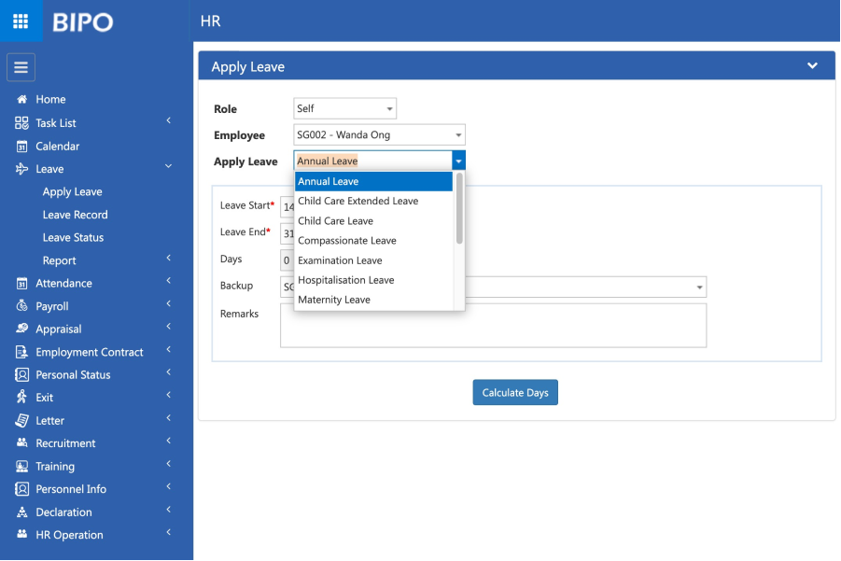Open Leave Record in sidebar
The height and width of the screenshot is (561, 841).
coord(75,215)
